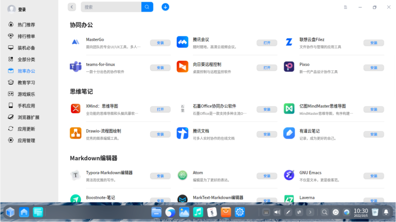Install MasterGo with its 安装 button
Screen dimensions: 396x222
click(160, 43)
